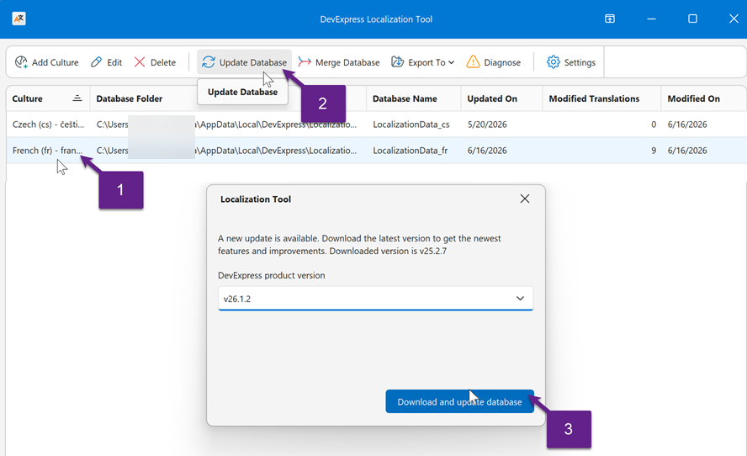
Task: Maximize the DevExpress Localization Tool window
Action: 692,19
